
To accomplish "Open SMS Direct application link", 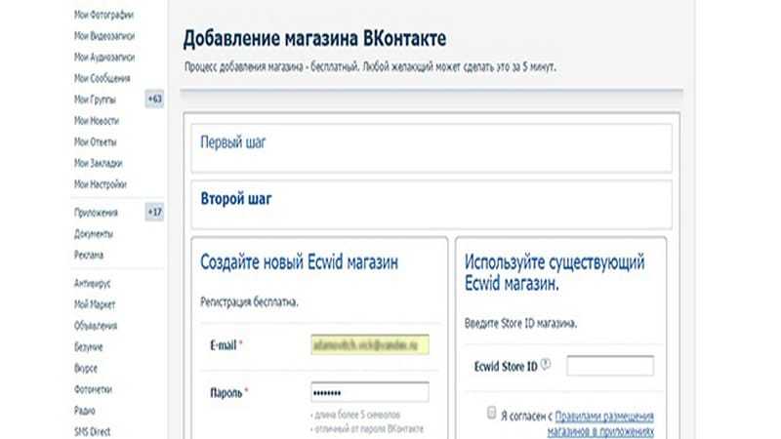I will [x=92, y=431].
